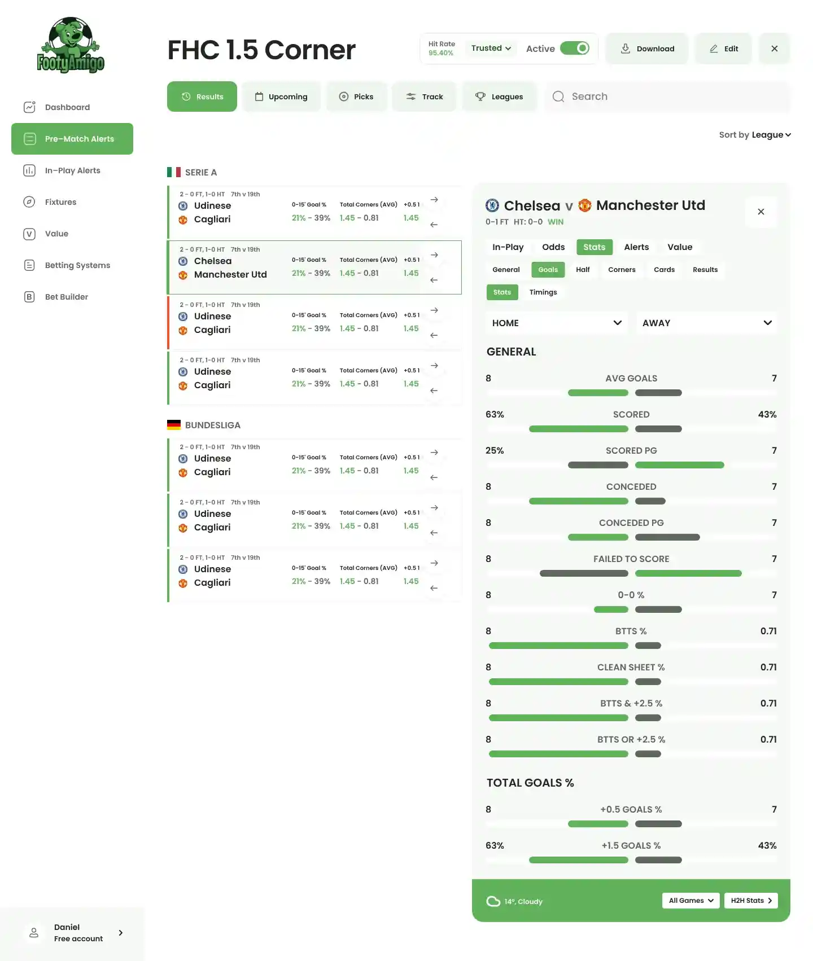Image resolution: width=813 pixels, height=961 pixels.
Task: Close the Chelsea v Manchester Utd panel
Action: (x=761, y=212)
